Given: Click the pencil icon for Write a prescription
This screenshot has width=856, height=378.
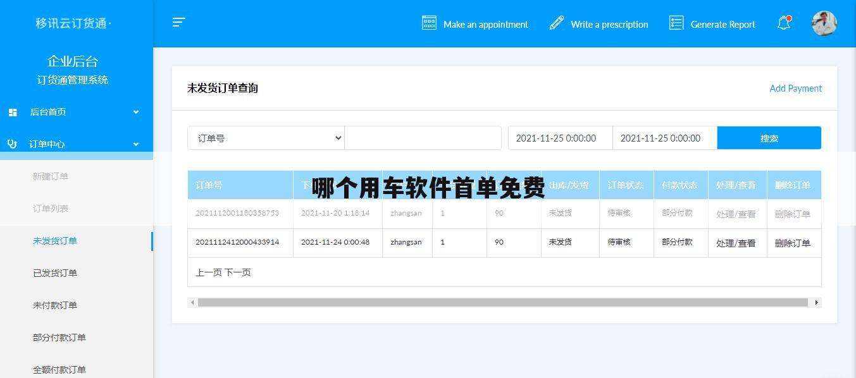Looking at the screenshot, I should click(x=557, y=23).
